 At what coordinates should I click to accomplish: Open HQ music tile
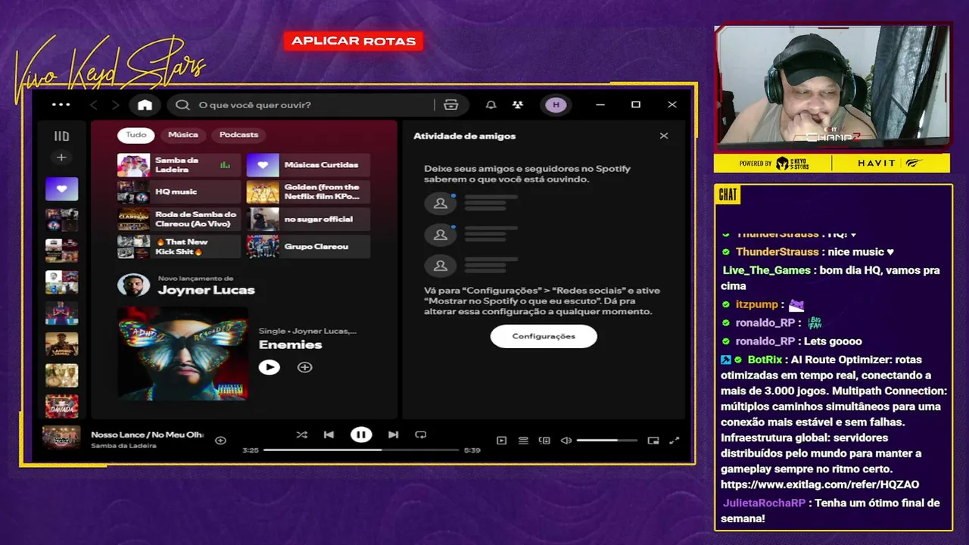[x=179, y=192]
